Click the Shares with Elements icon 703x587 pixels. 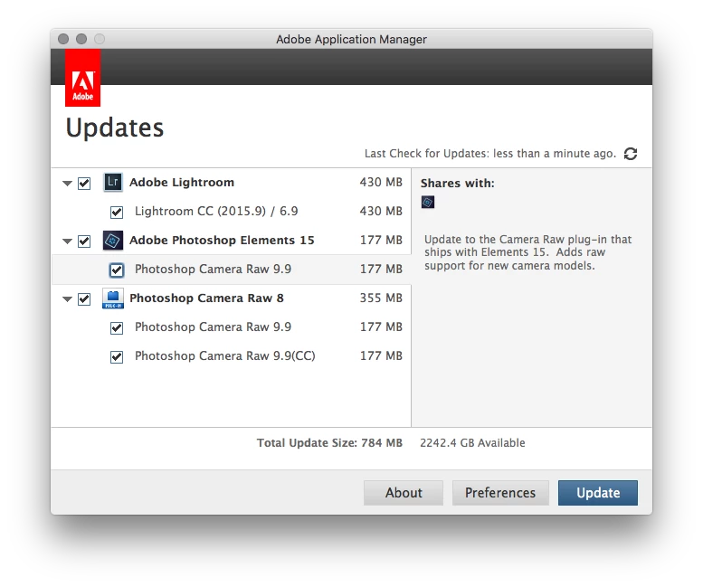click(428, 202)
